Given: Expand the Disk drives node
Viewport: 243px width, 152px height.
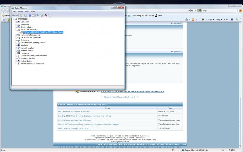Looking at the screenshot, I should [x=16, y=25].
